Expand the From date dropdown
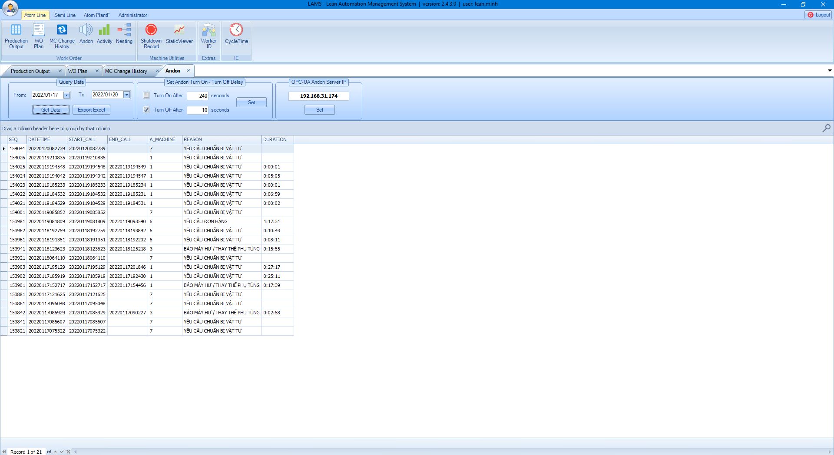Screen dimensions: 834x455 (66, 95)
